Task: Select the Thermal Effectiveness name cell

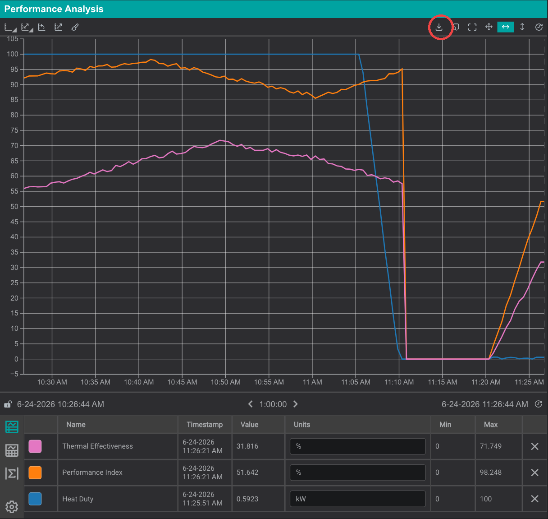Action: 118,446
